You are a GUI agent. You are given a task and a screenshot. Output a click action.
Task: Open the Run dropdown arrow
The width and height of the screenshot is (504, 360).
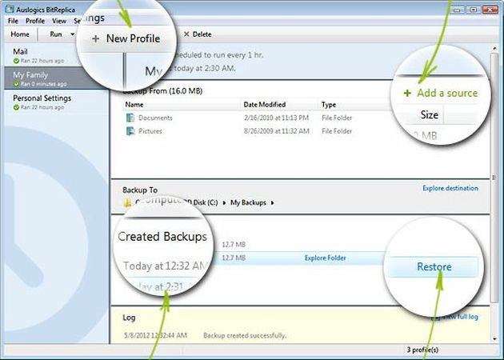(x=72, y=34)
